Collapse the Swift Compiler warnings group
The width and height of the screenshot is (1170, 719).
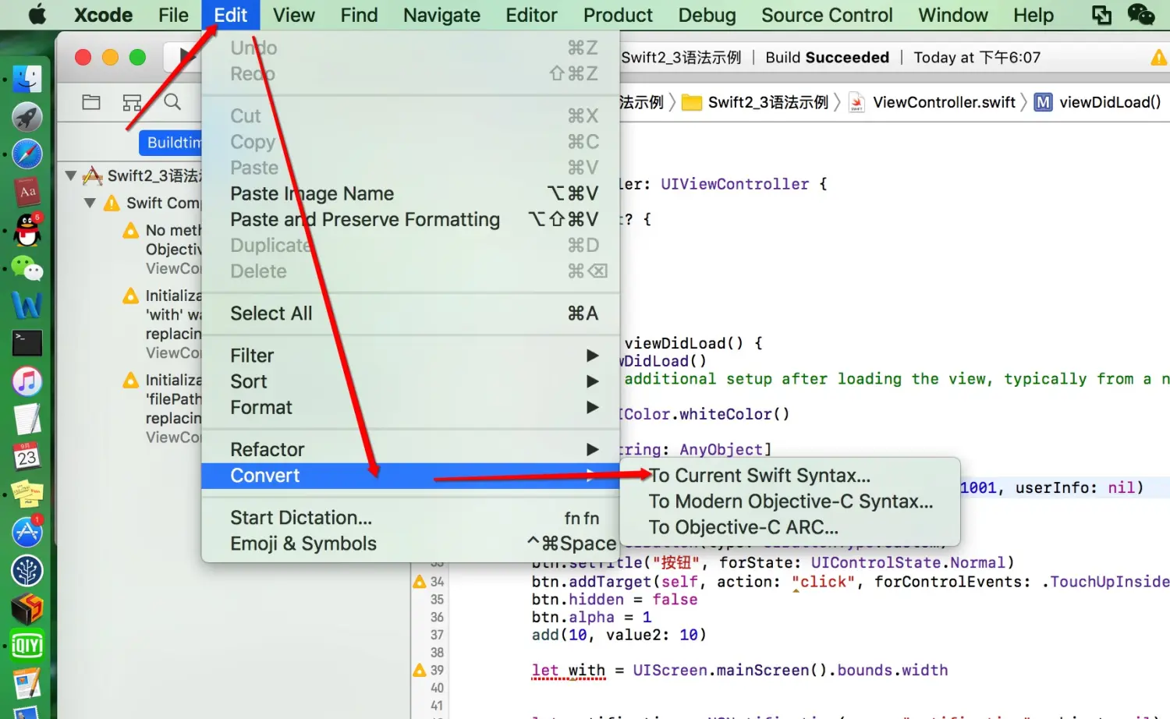tap(90, 203)
